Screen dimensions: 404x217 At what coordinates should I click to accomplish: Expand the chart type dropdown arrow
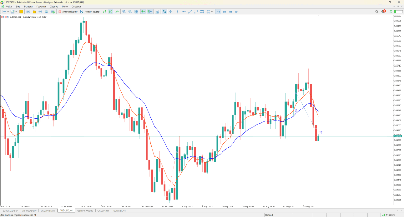8,12
